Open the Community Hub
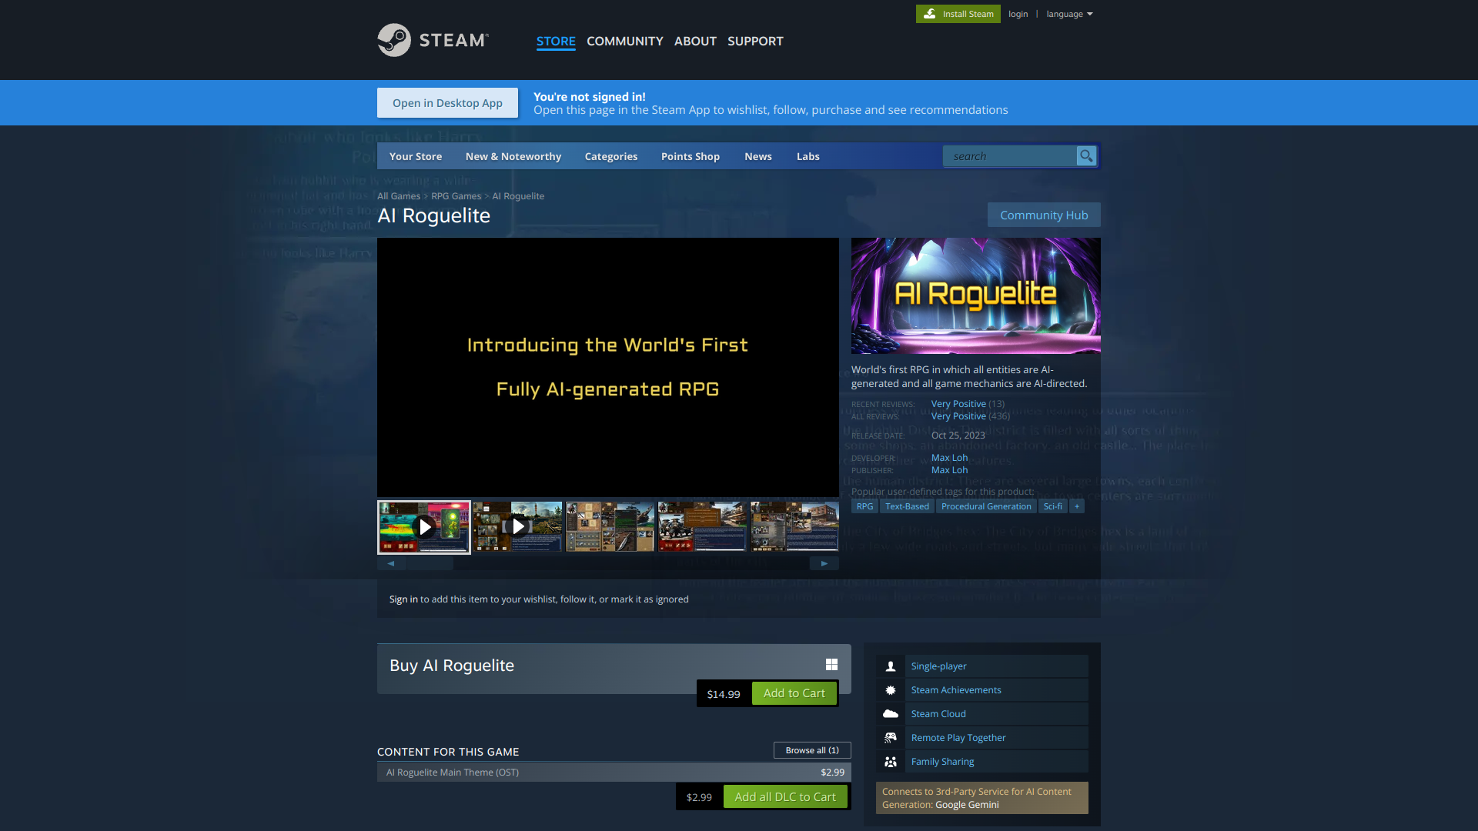The height and width of the screenshot is (831, 1478). (1043, 215)
